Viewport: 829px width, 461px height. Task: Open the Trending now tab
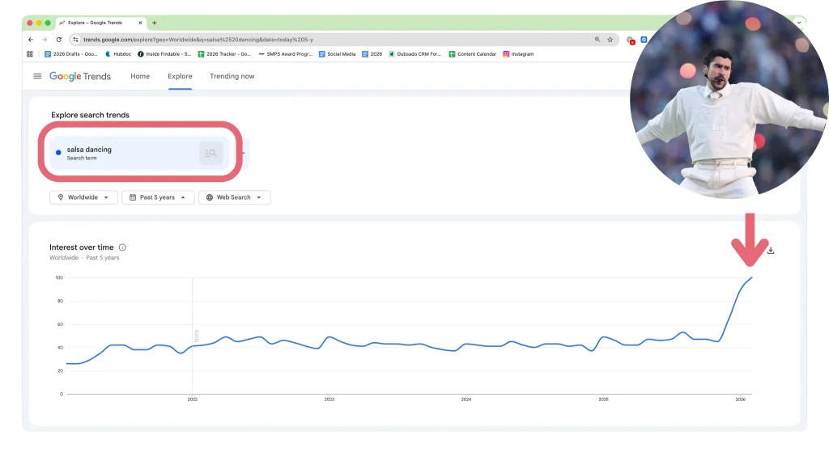(x=232, y=76)
